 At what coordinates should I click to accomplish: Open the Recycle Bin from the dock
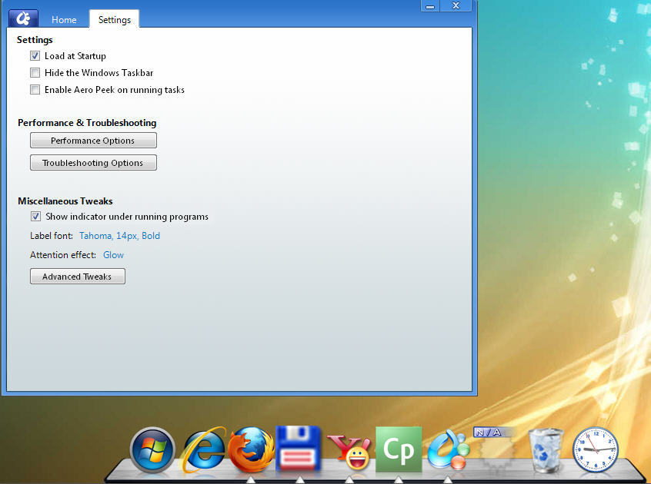546,450
